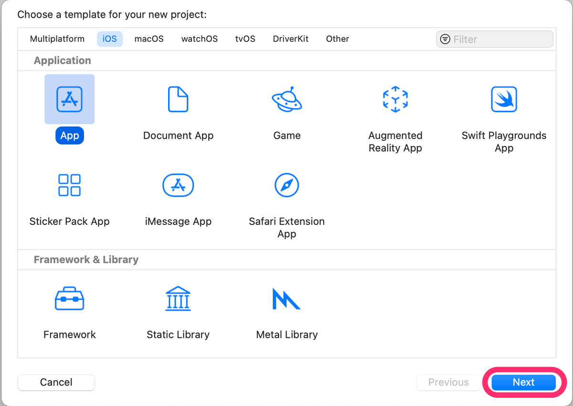Select the Augmented Reality App icon
Viewport: 573px width, 406px height.
pyautogui.click(x=395, y=99)
